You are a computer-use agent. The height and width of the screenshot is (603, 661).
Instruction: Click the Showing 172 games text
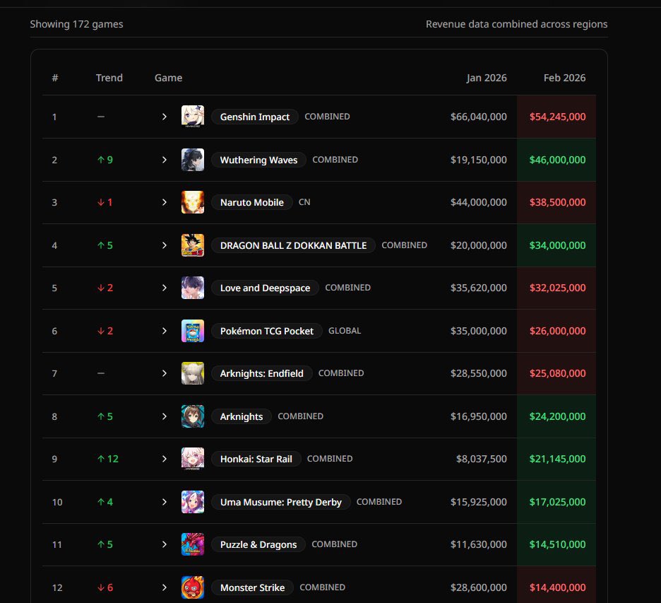coord(77,24)
